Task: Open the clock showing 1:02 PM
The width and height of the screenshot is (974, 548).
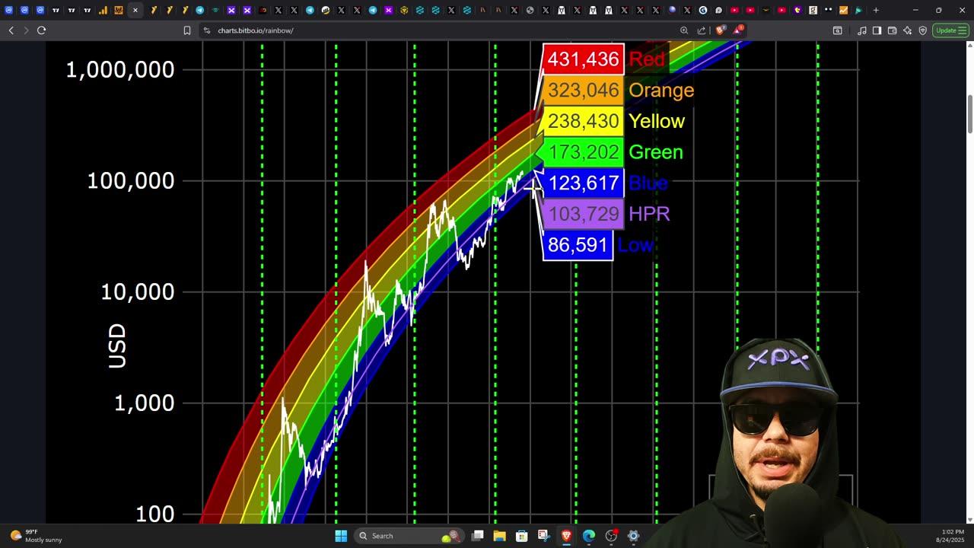Action: click(951, 536)
